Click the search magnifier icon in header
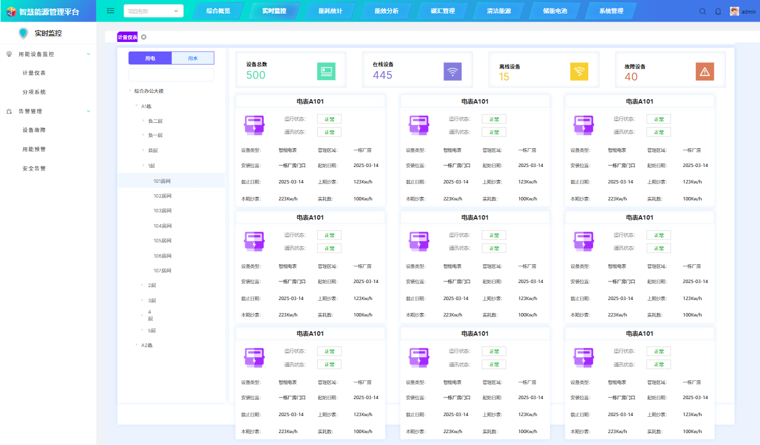 703,11
